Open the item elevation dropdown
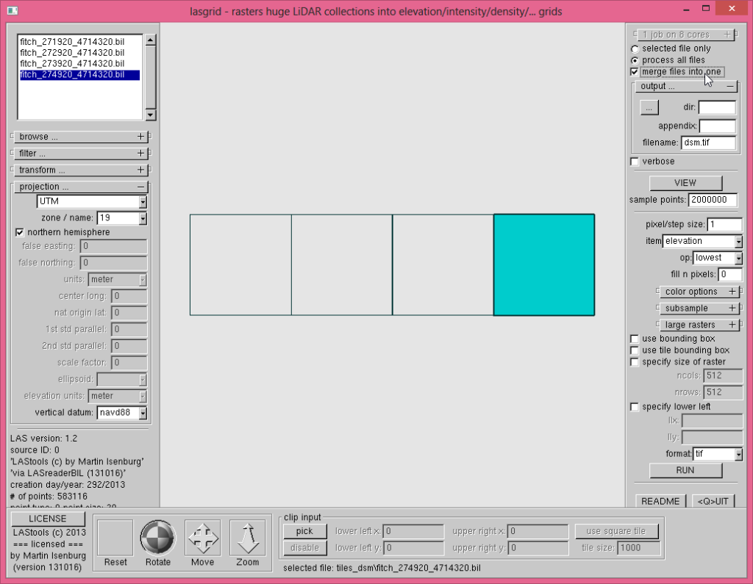Image resolution: width=753 pixels, height=584 pixels. pos(738,242)
